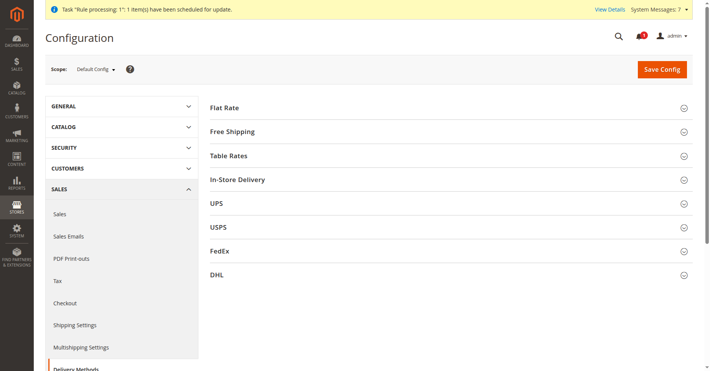Collapse the SALES config section

122,189
